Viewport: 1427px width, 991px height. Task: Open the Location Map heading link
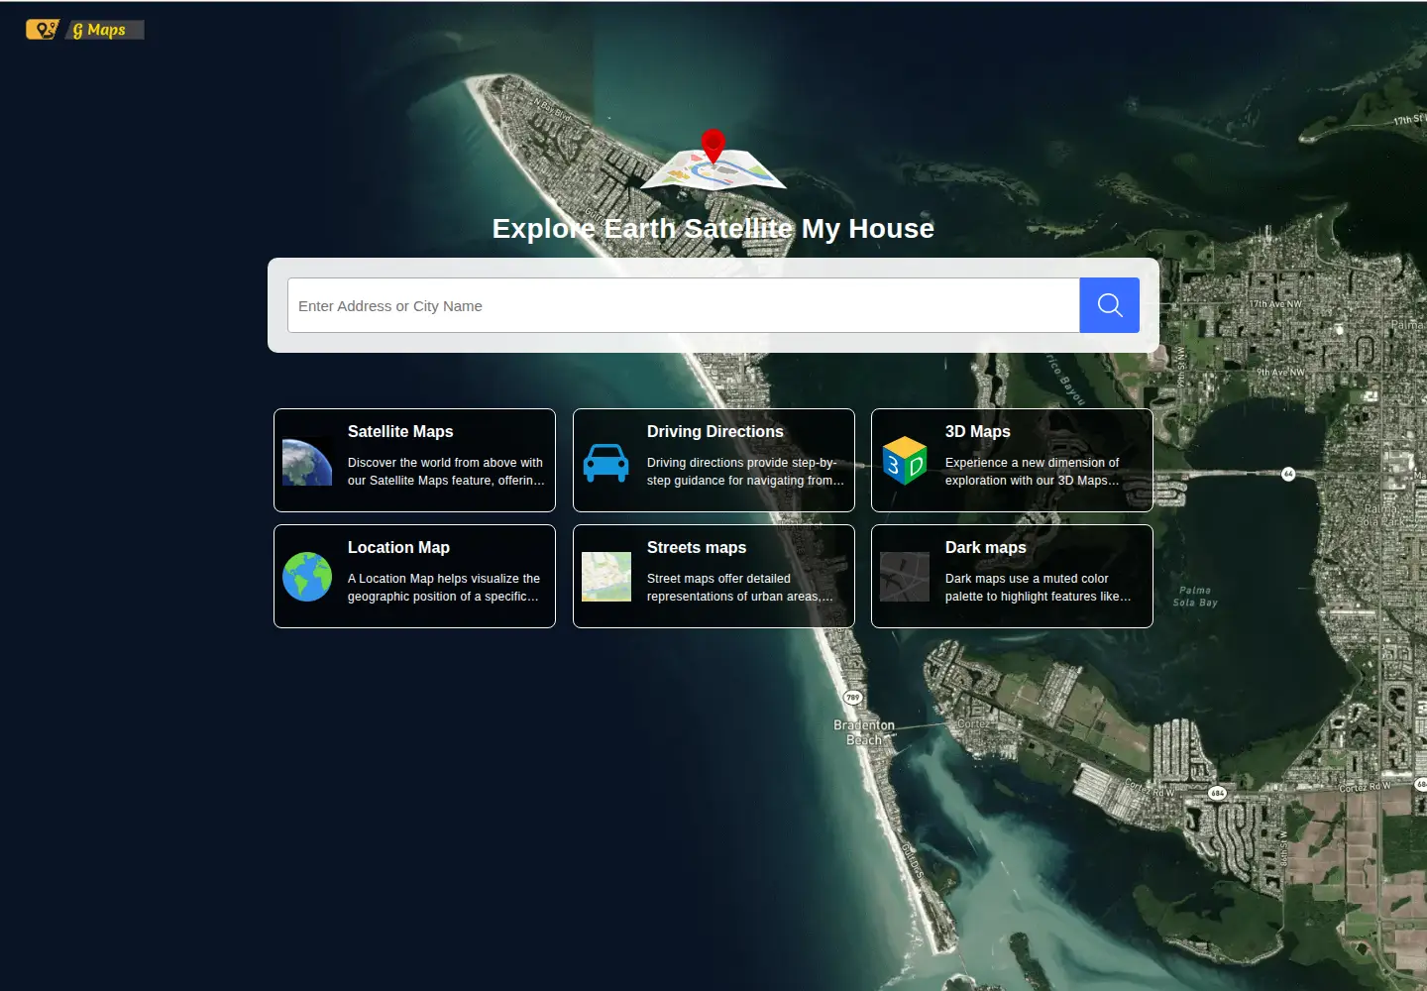pos(398,547)
